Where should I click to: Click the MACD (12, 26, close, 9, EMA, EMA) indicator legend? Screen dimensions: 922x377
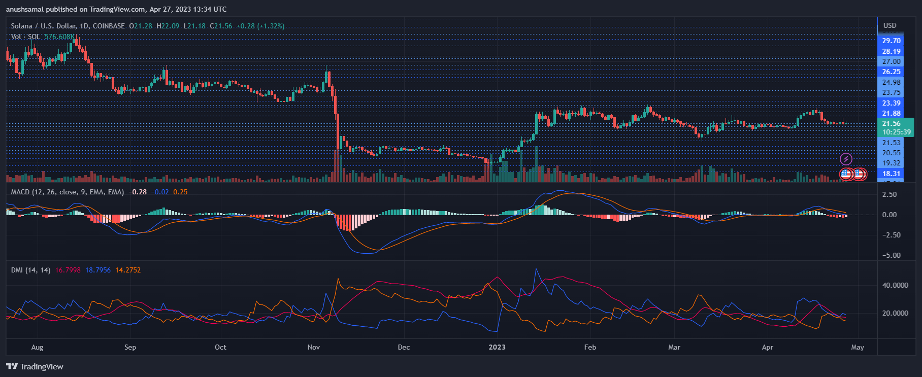(68, 192)
